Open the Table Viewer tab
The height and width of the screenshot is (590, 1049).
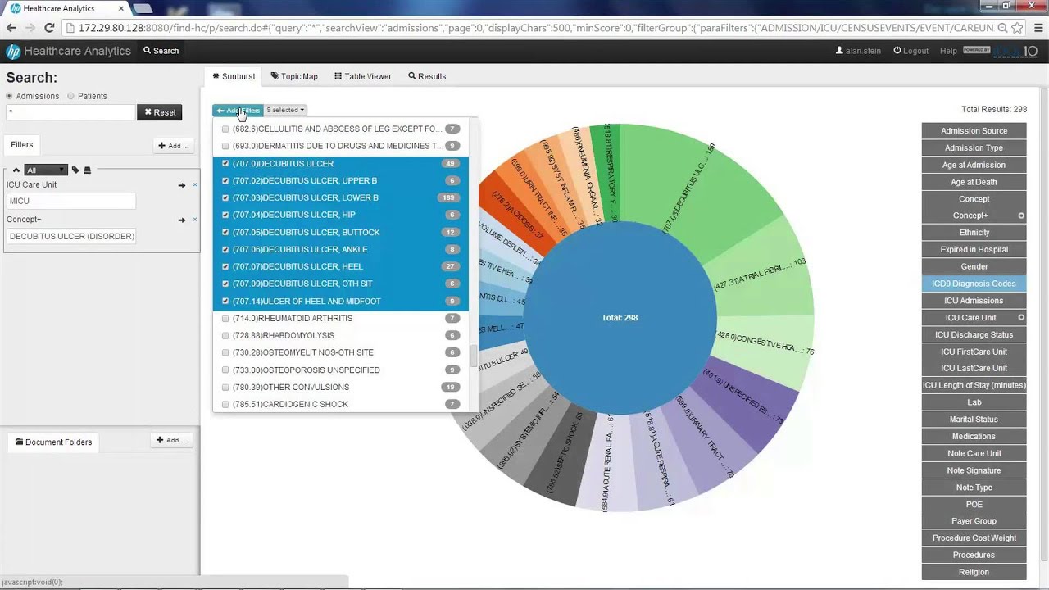[x=362, y=76]
